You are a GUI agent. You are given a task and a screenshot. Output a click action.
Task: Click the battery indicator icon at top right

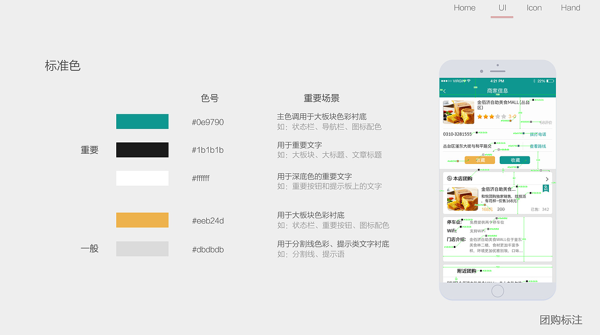point(549,82)
